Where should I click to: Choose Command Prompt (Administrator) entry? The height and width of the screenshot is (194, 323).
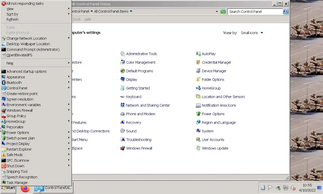36,50
